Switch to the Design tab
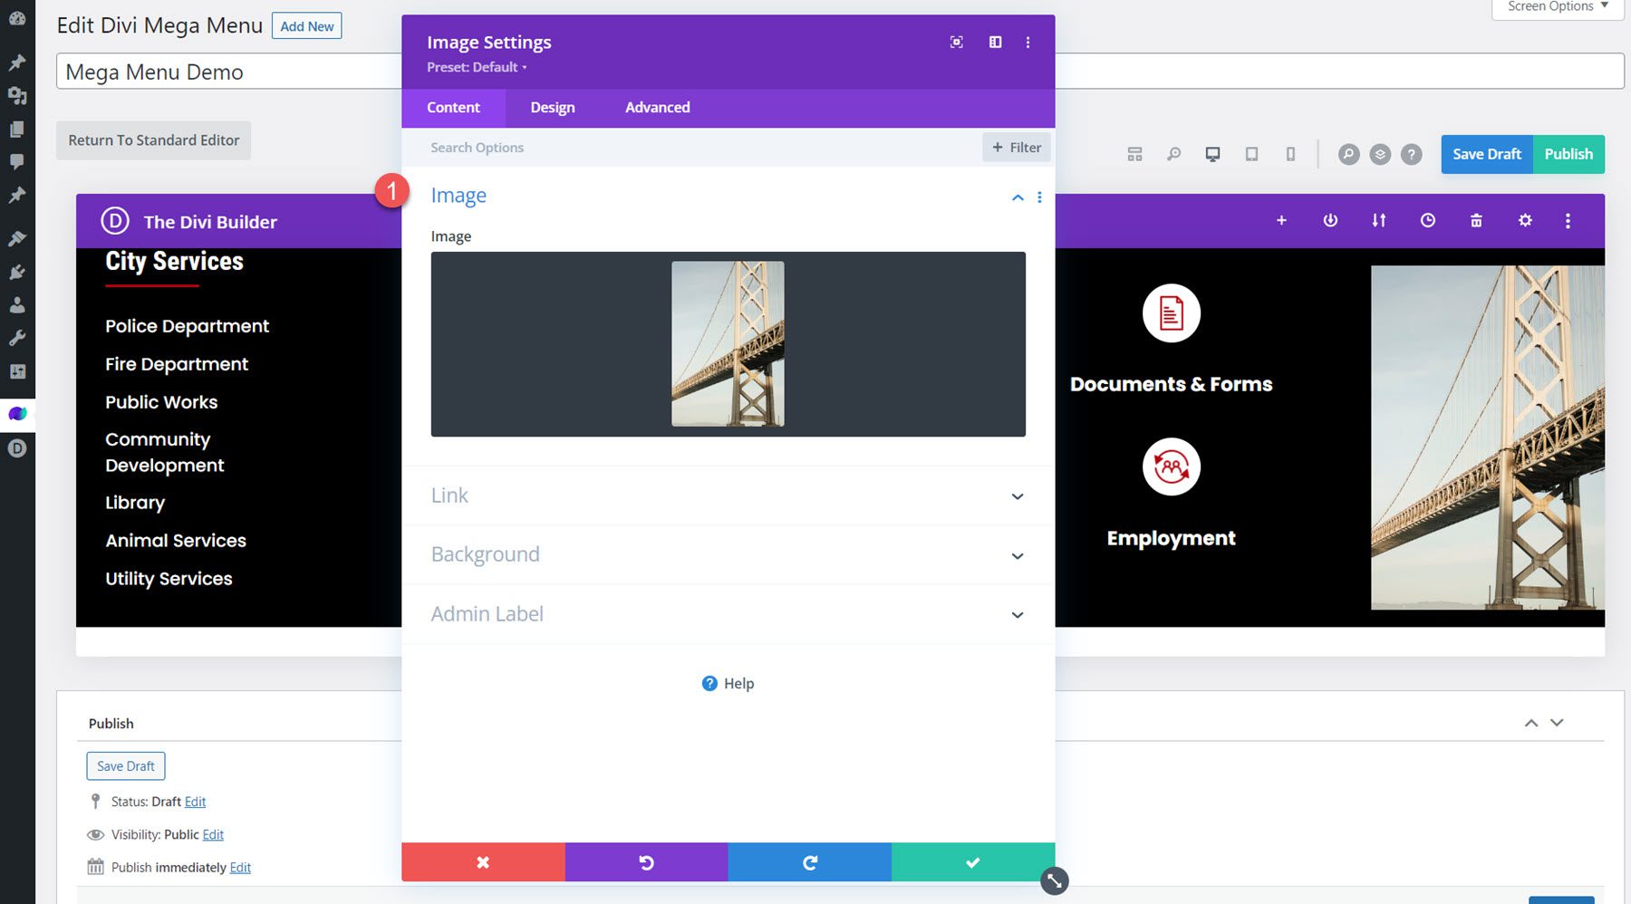1631x904 pixels. point(552,107)
